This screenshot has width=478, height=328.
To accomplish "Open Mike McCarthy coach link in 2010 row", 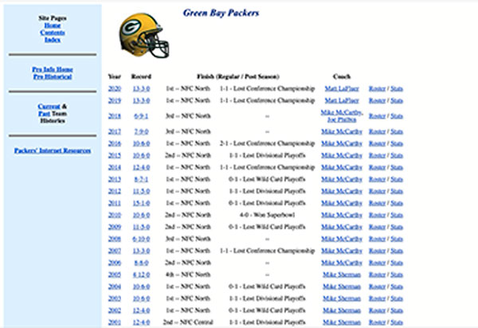I will pyautogui.click(x=342, y=215).
